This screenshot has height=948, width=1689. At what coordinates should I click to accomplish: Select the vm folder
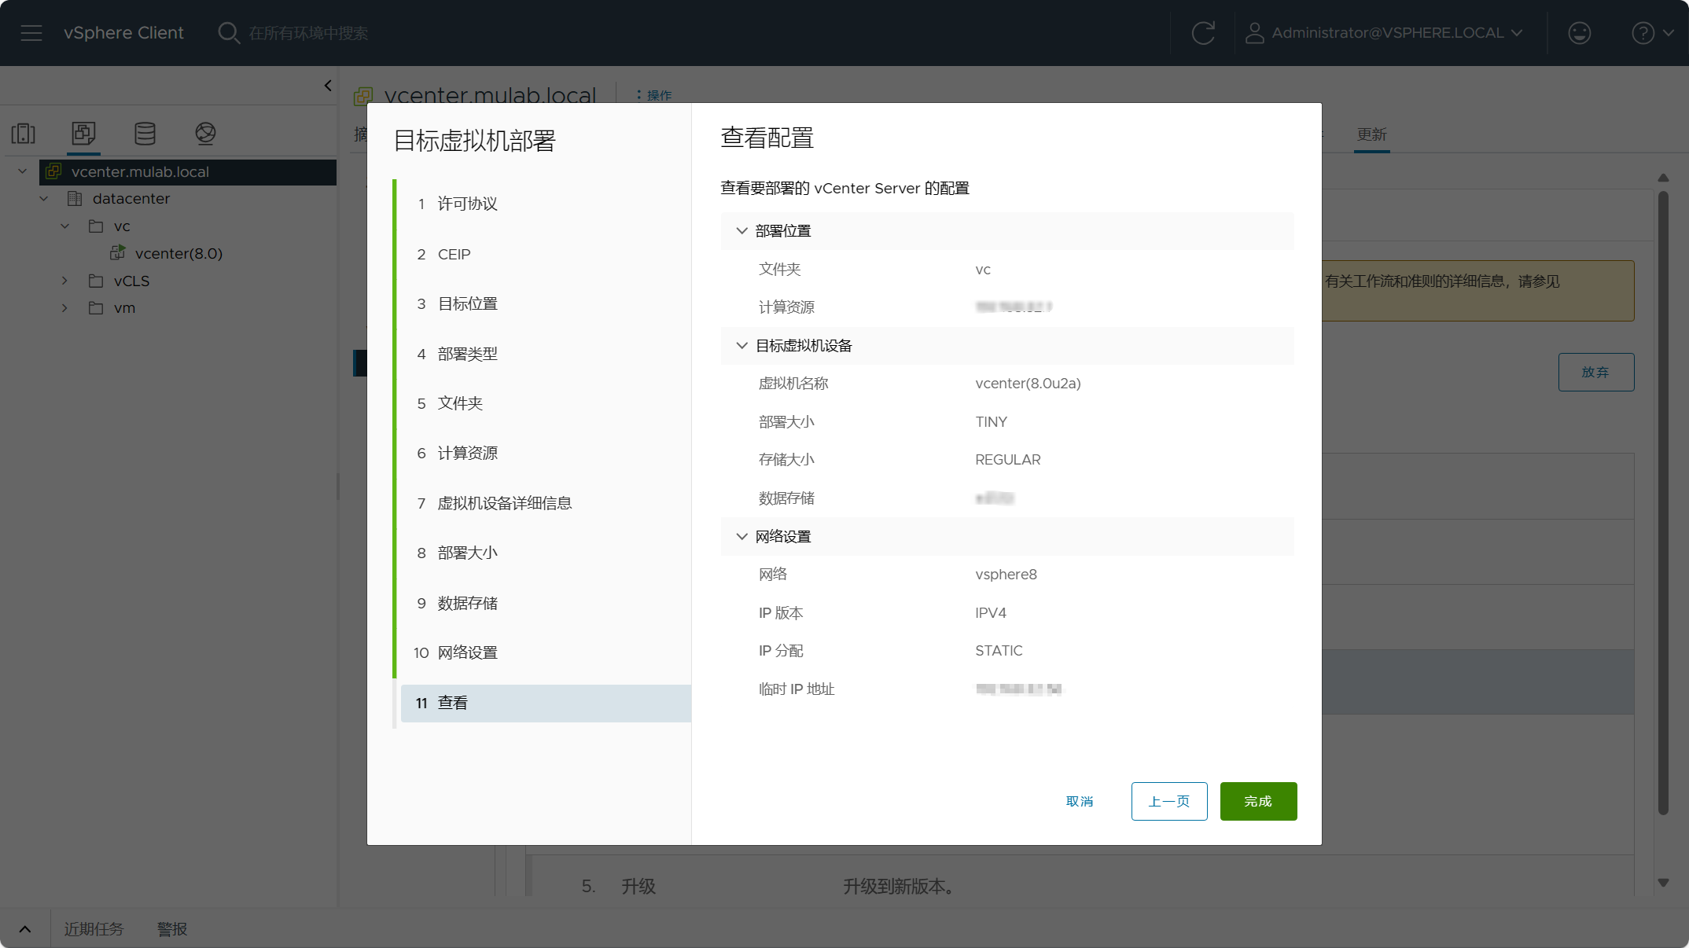point(124,308)
